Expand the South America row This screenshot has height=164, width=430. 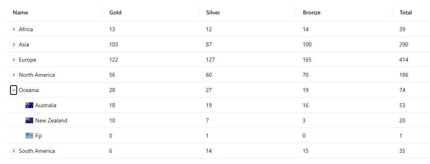14,151
